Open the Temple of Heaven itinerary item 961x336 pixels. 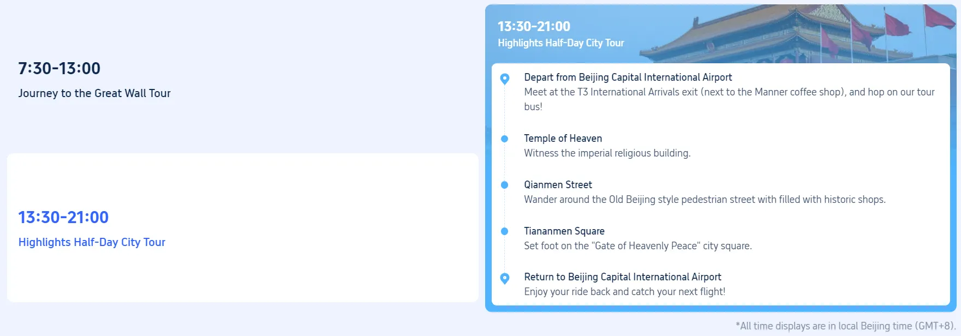563,138
